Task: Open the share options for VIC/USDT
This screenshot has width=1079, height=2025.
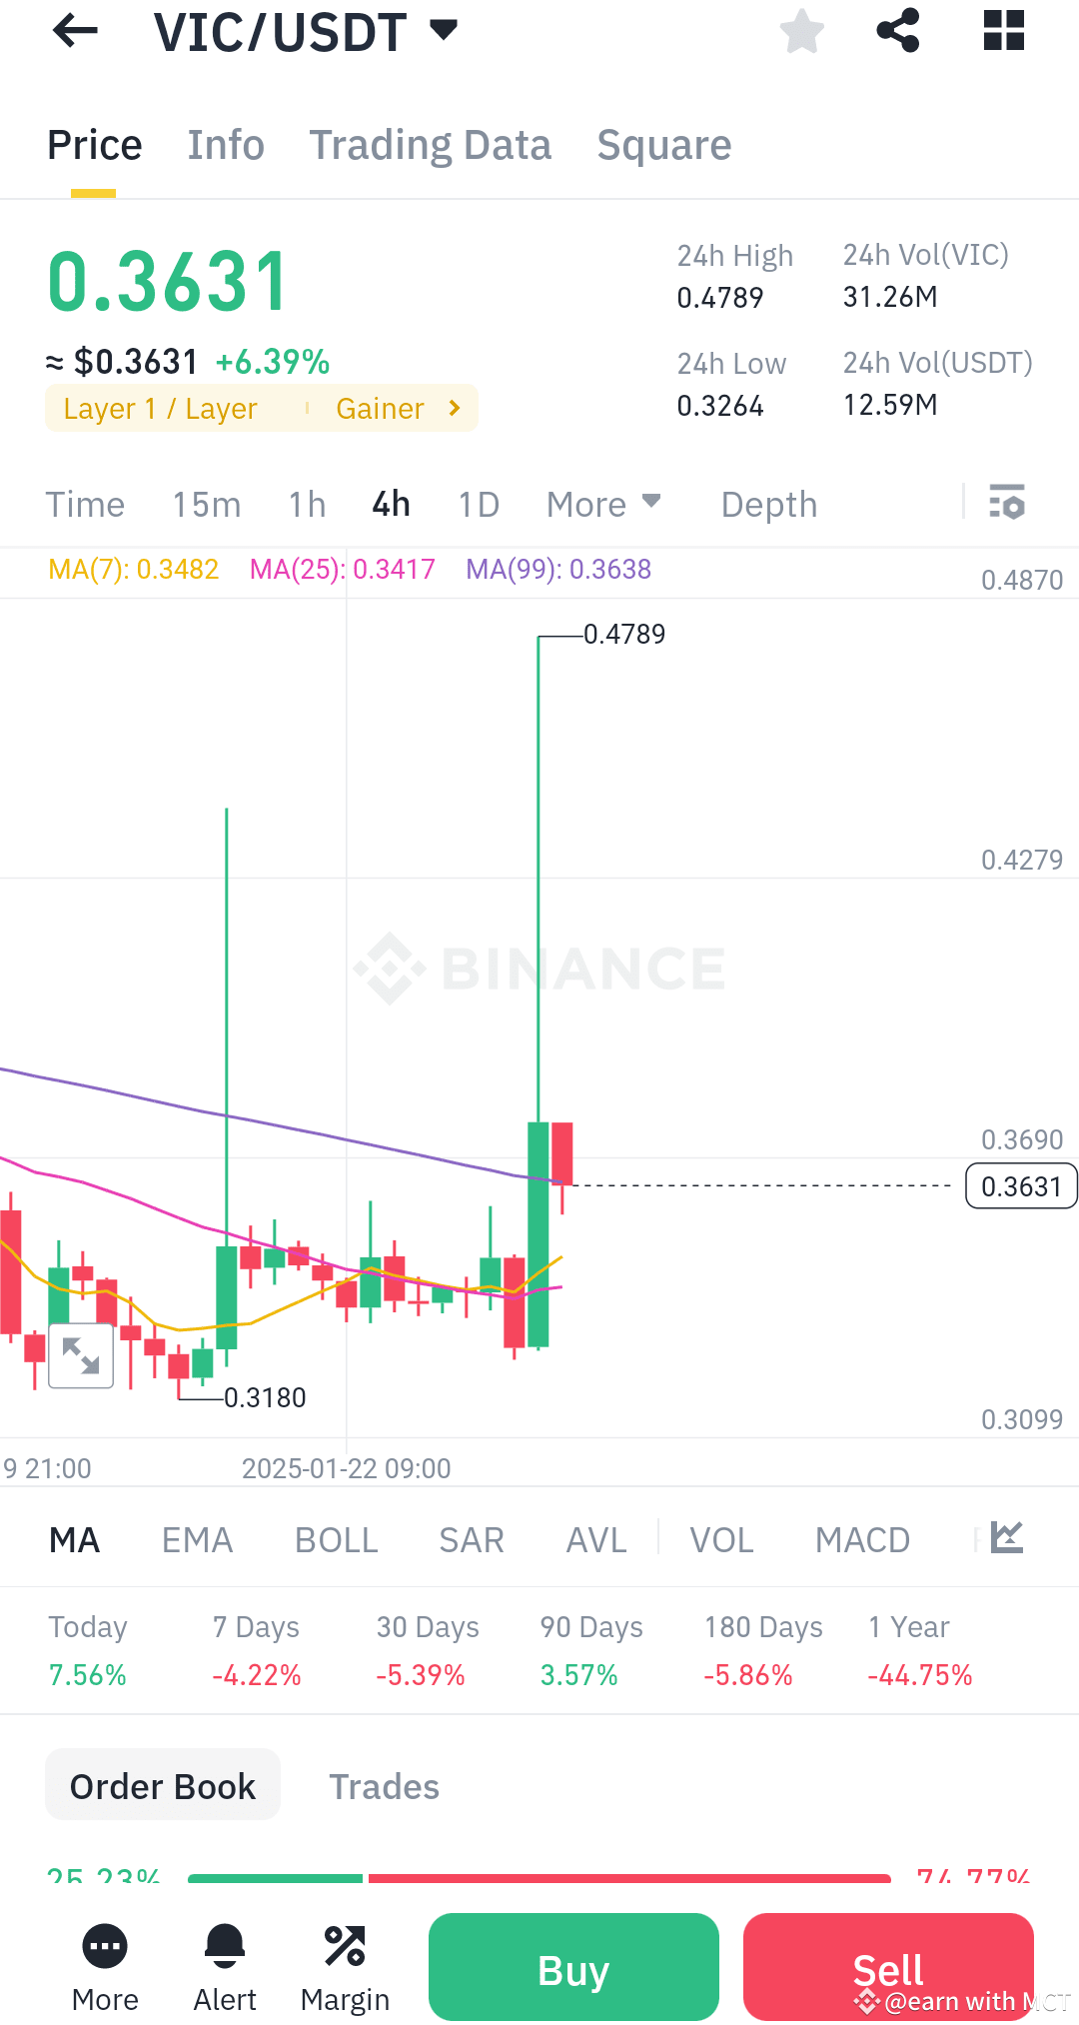Action: pyautogui.click(x=897, y=31)
